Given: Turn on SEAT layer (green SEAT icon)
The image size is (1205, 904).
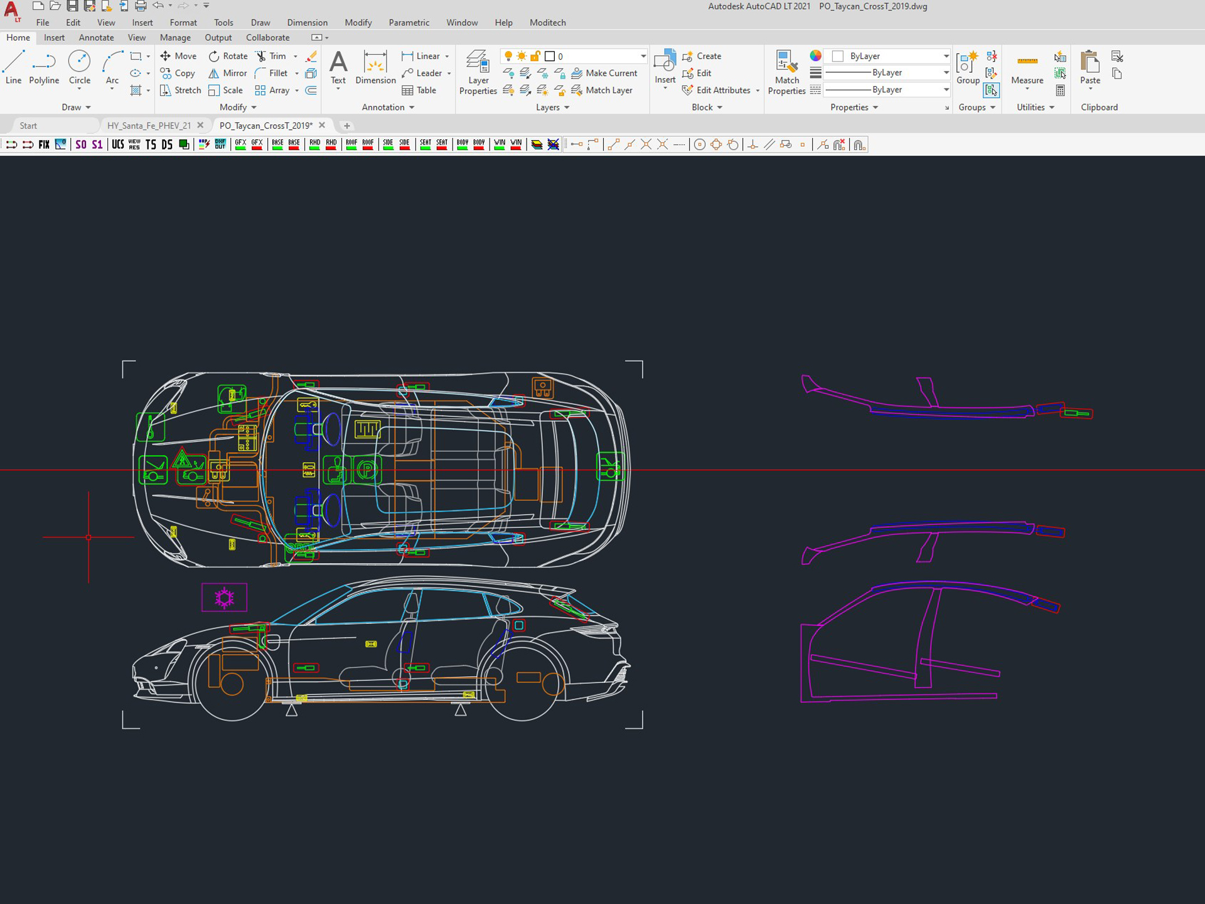Looking at the screenshot, I should [x=426, y=145].
